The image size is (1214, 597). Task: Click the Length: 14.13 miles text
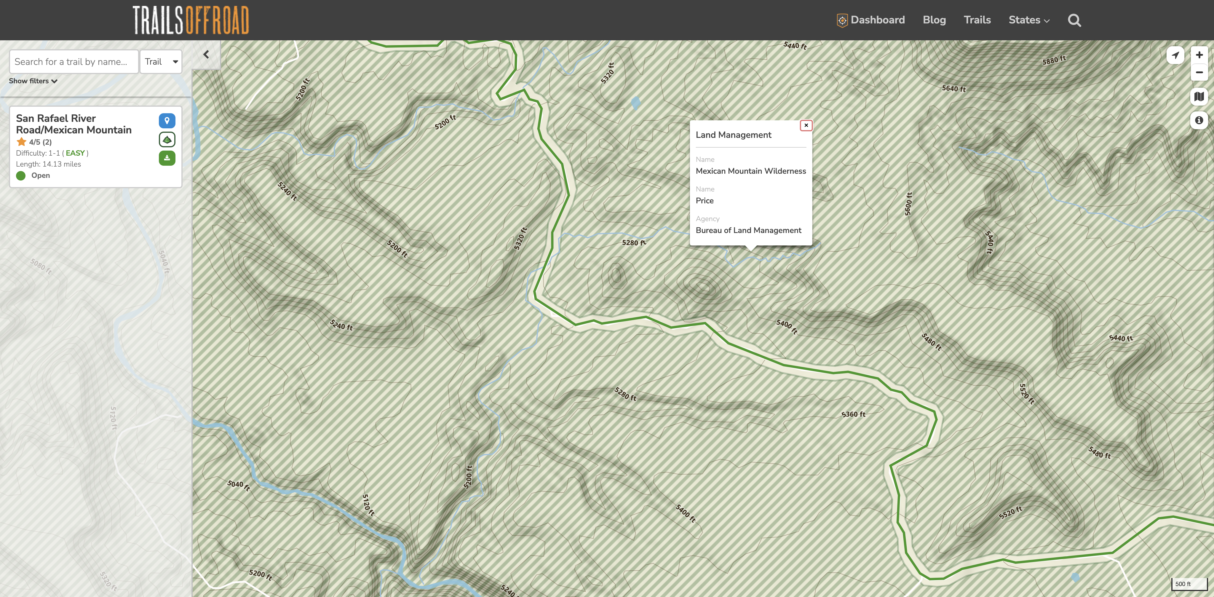coord(49,164)
